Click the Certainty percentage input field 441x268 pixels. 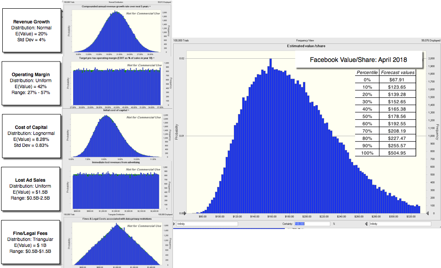click(x=312, y=224)
